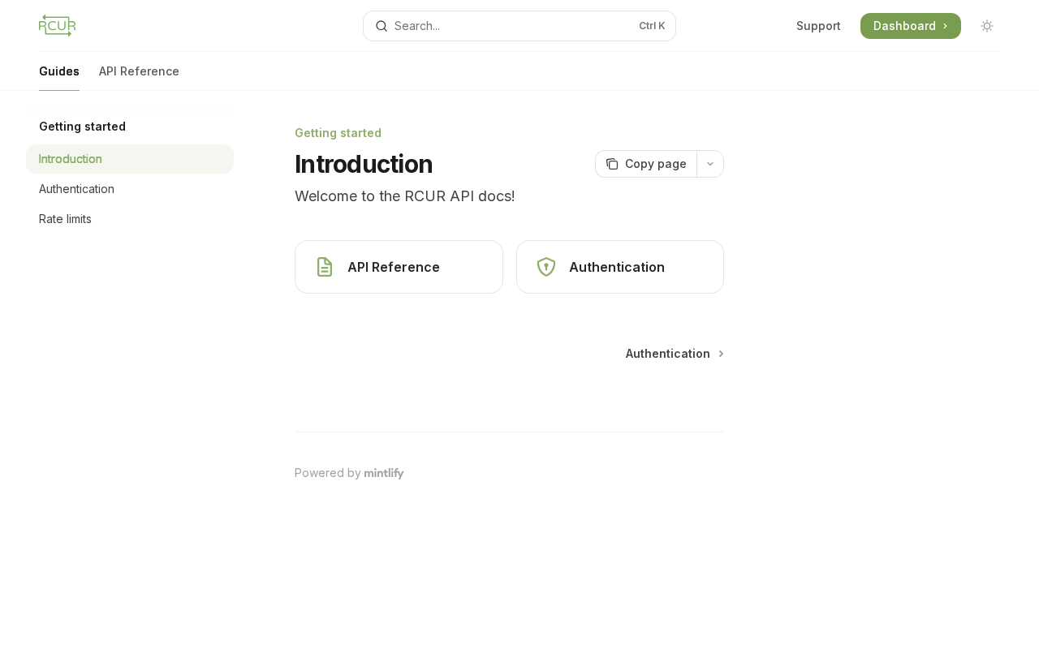Click the RCUR logo icon
This screenshot has height=649, width=1039.
(x=57, y=26)
